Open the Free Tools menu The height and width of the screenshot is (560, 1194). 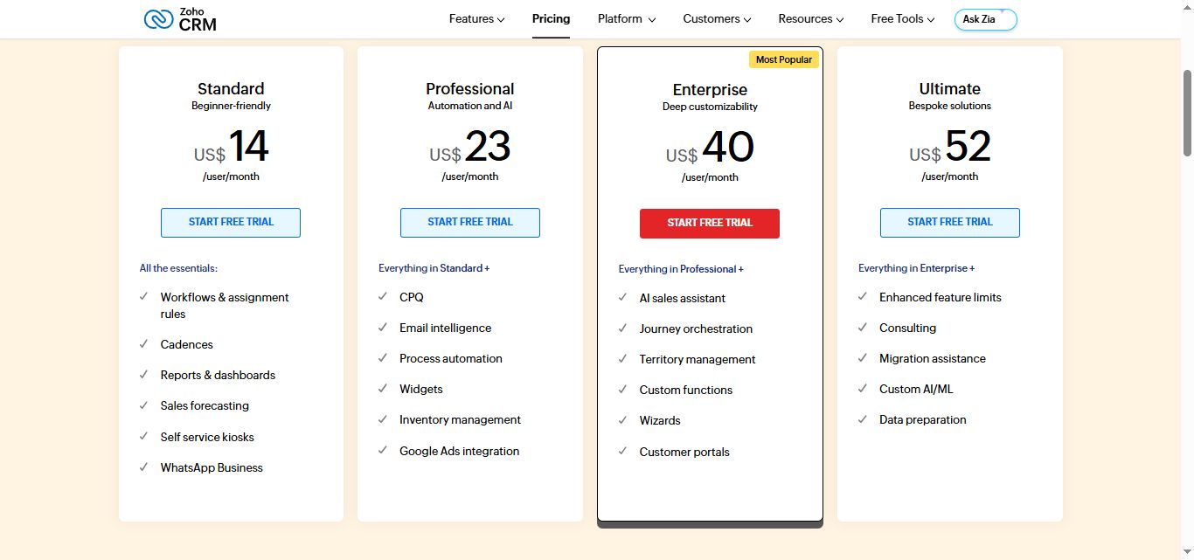tap(903, 18)
